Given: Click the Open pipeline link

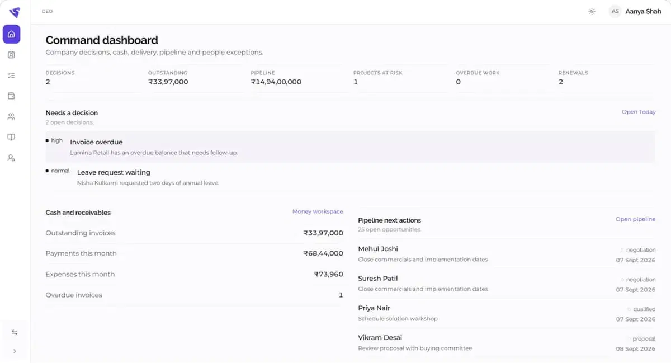Looking at the screenshot, I should coord(635,219).
